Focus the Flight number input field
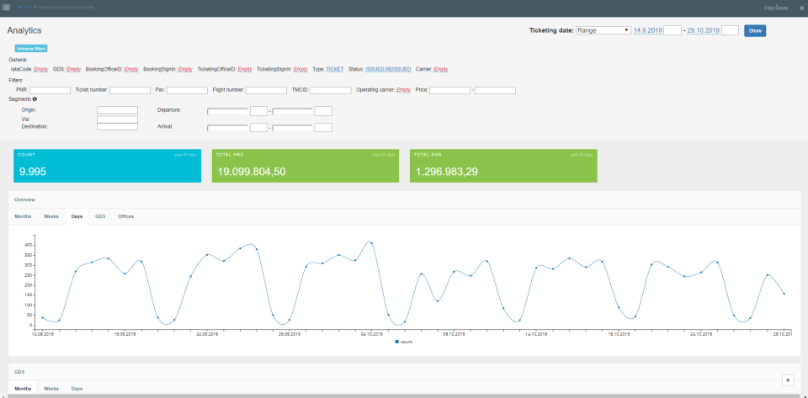Viewport: 808px width, 398px height. click(267, 90)
